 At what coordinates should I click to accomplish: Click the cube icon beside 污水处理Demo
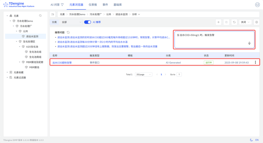14,21
